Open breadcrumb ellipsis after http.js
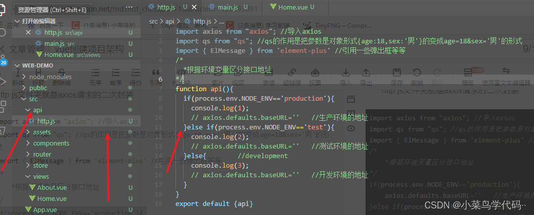Screen dimensions: 534x215 (221, 22)
